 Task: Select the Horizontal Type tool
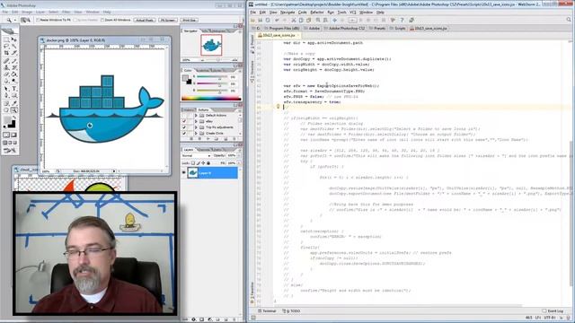tap(14, 89)
